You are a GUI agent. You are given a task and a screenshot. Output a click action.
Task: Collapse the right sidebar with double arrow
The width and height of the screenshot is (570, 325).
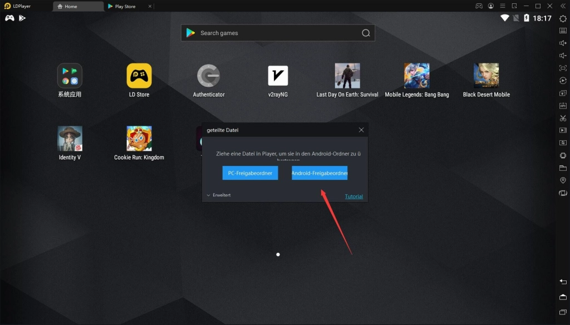click(x=563, y=6)
